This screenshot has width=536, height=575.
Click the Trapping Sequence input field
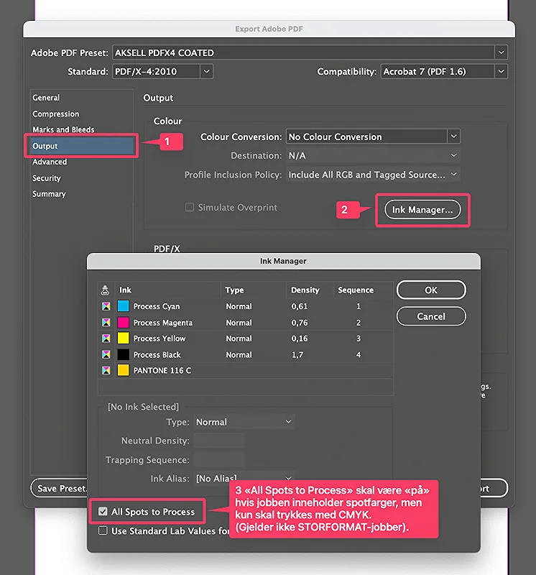coord(219,459)
